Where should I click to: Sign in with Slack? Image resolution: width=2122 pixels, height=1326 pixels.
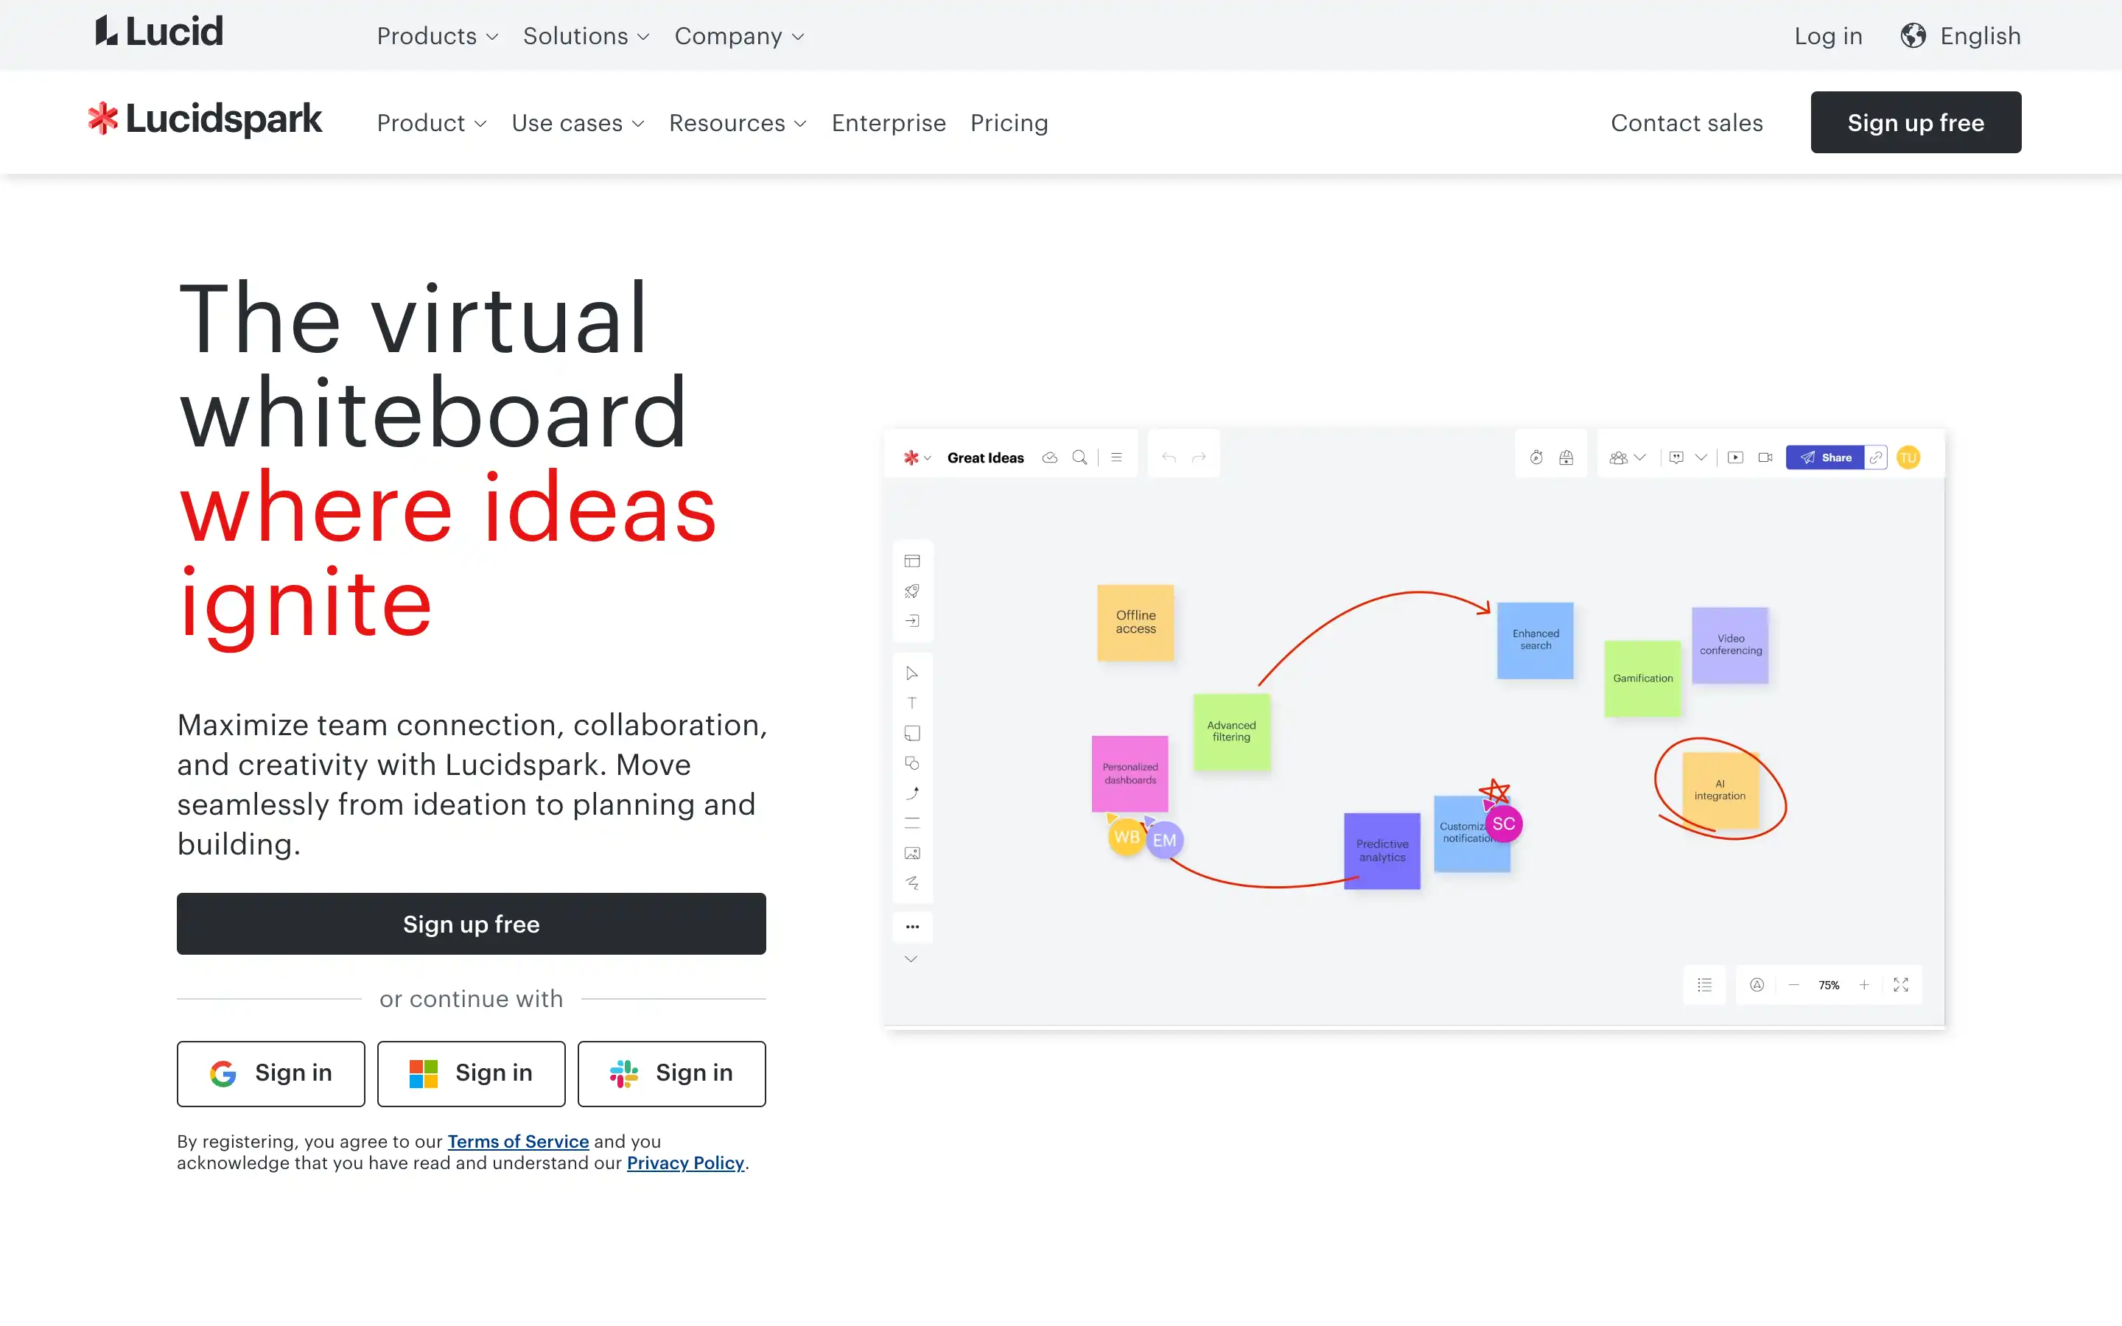coord(672,1073)
